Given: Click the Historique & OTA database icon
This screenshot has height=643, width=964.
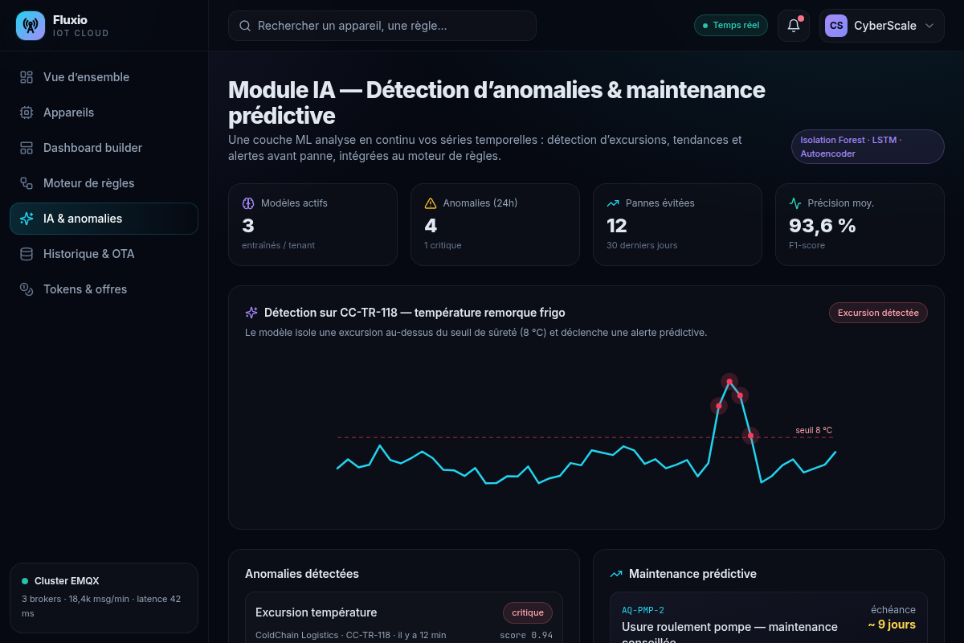Looking at the screenshot, I should [27, 254].
